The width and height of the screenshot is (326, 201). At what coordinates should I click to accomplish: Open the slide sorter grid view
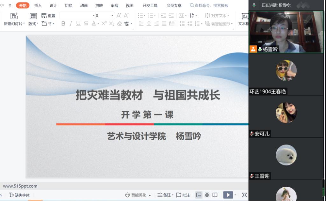pyautogui.click(x=207, y=195)
